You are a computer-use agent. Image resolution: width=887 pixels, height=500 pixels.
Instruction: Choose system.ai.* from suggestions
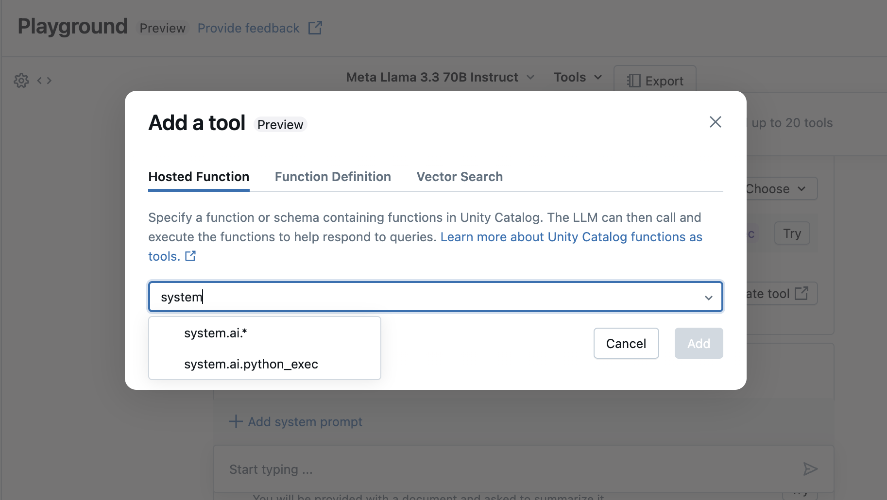tap(216, 333)
